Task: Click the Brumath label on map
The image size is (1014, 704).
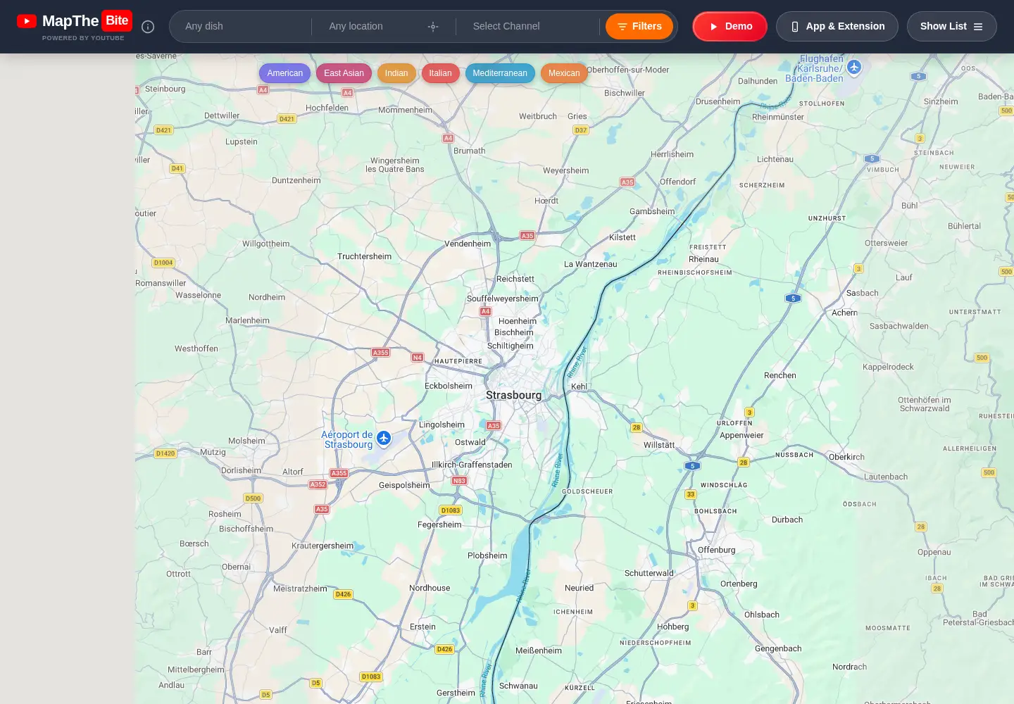Action: [470, 151]
